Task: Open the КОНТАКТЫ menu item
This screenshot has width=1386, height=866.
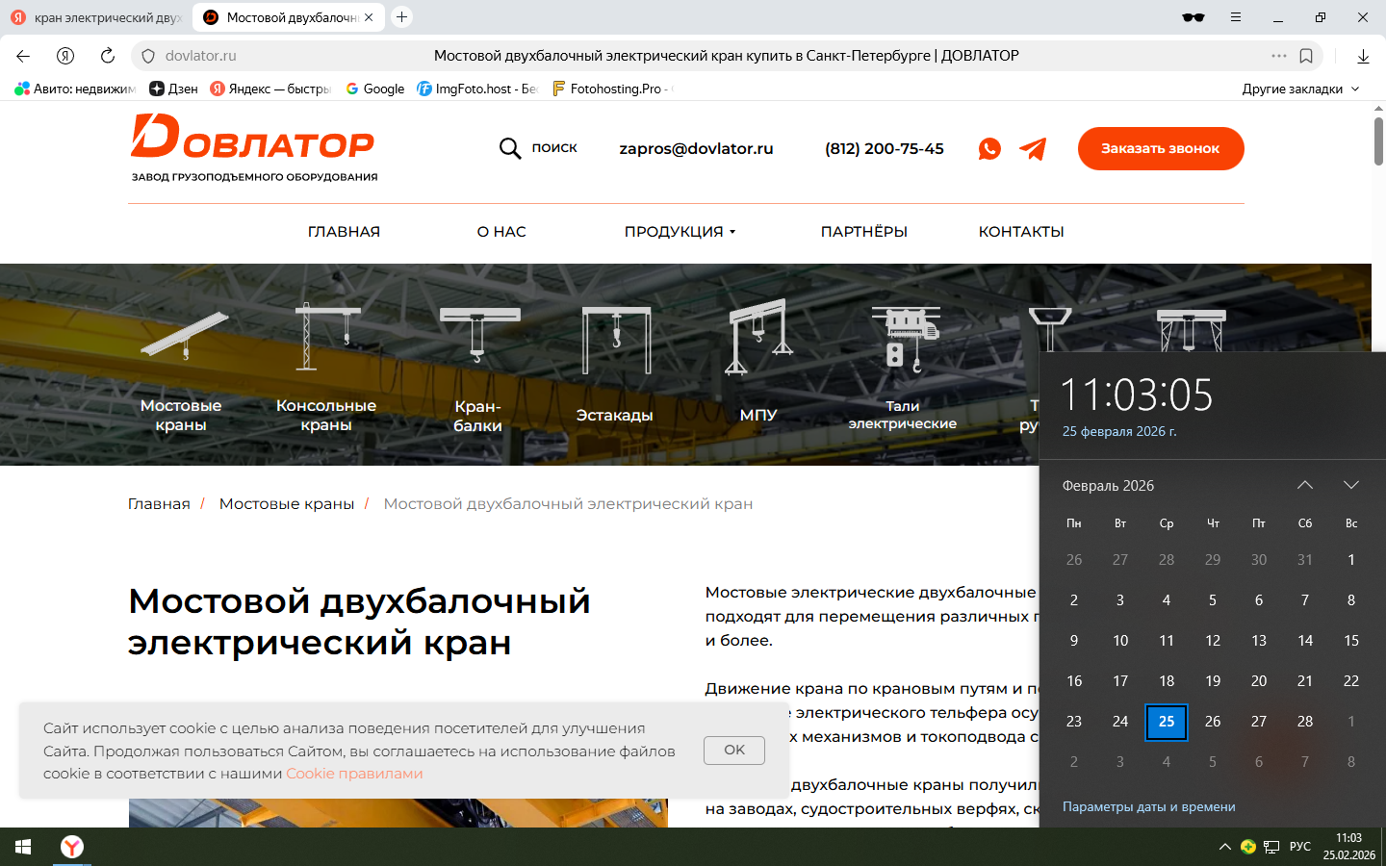Action: 1021,232
